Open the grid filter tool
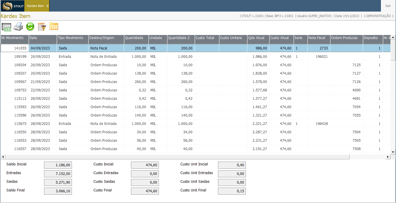Viewport: 396px width, 203px height. (x=41, y=27)
